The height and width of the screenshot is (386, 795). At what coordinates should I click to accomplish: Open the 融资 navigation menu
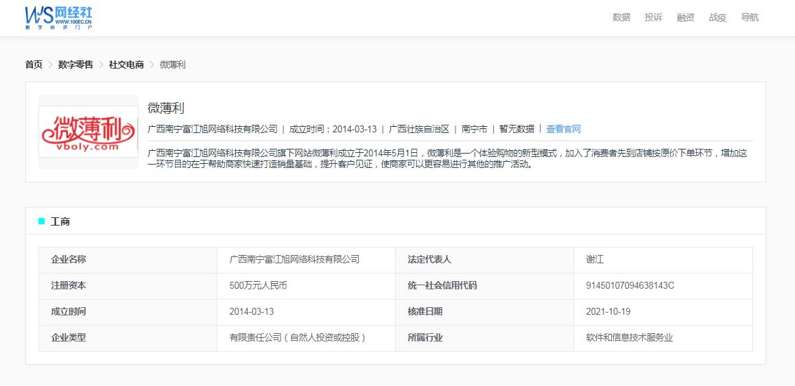pyautogui.click(x=685, y=17)
